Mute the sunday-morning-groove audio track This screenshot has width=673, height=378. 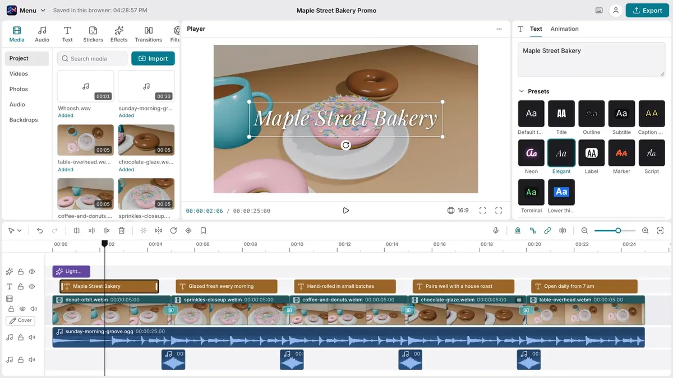[32, 338]
